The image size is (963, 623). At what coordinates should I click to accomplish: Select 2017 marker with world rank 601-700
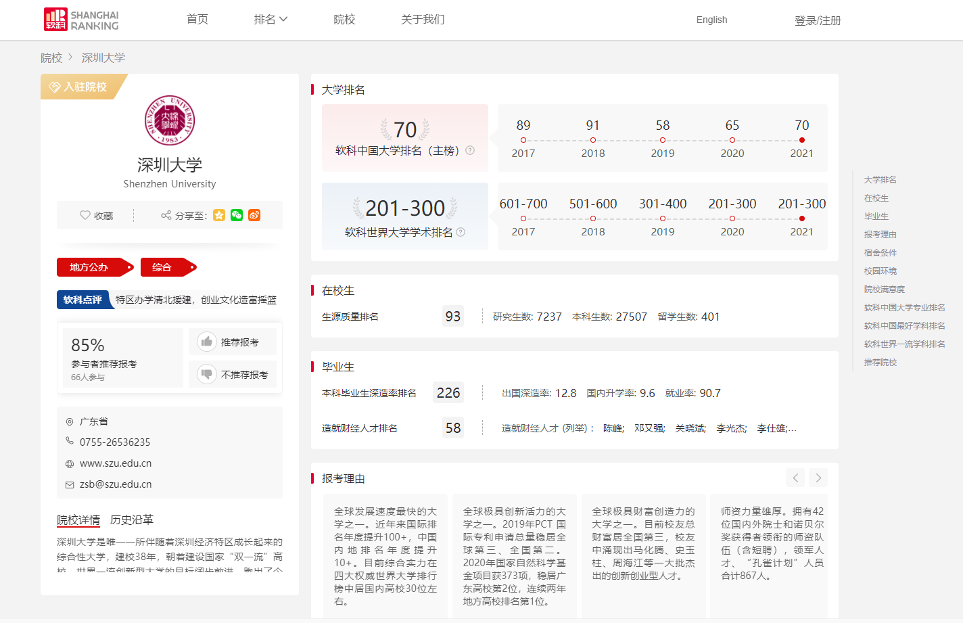coord(523,218)
